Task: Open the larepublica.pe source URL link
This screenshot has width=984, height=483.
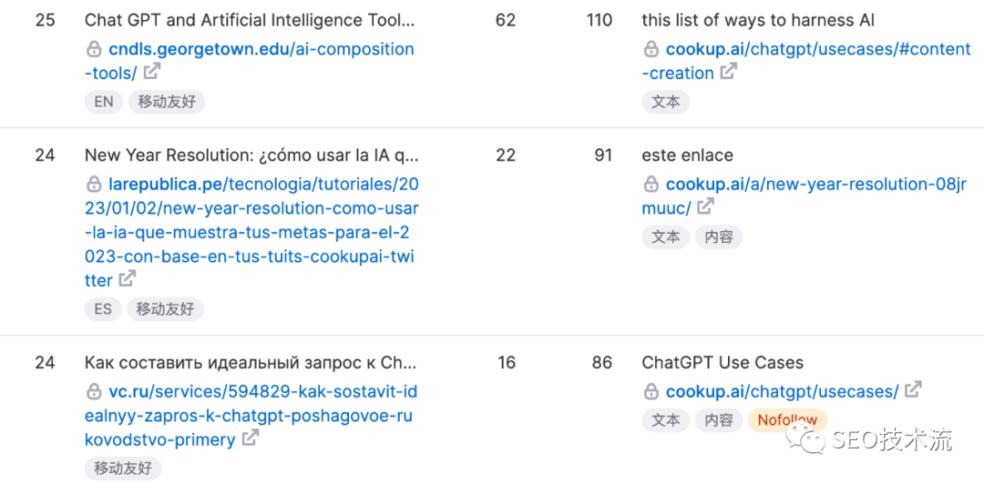Action: point(251,232)
